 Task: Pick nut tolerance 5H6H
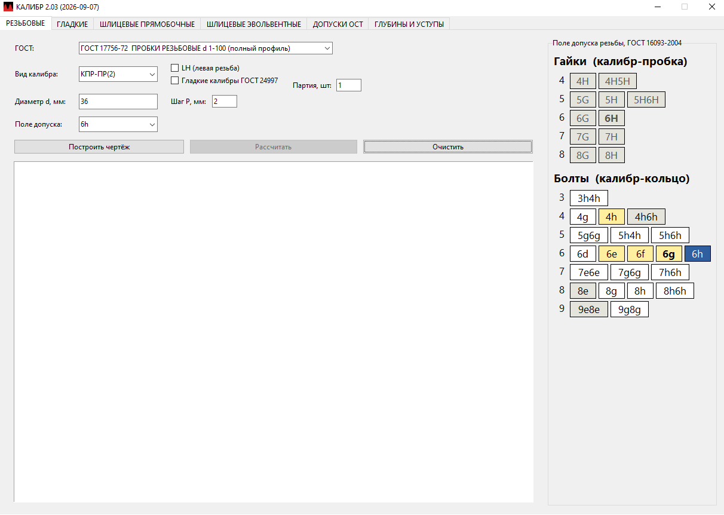coord(646,100)
